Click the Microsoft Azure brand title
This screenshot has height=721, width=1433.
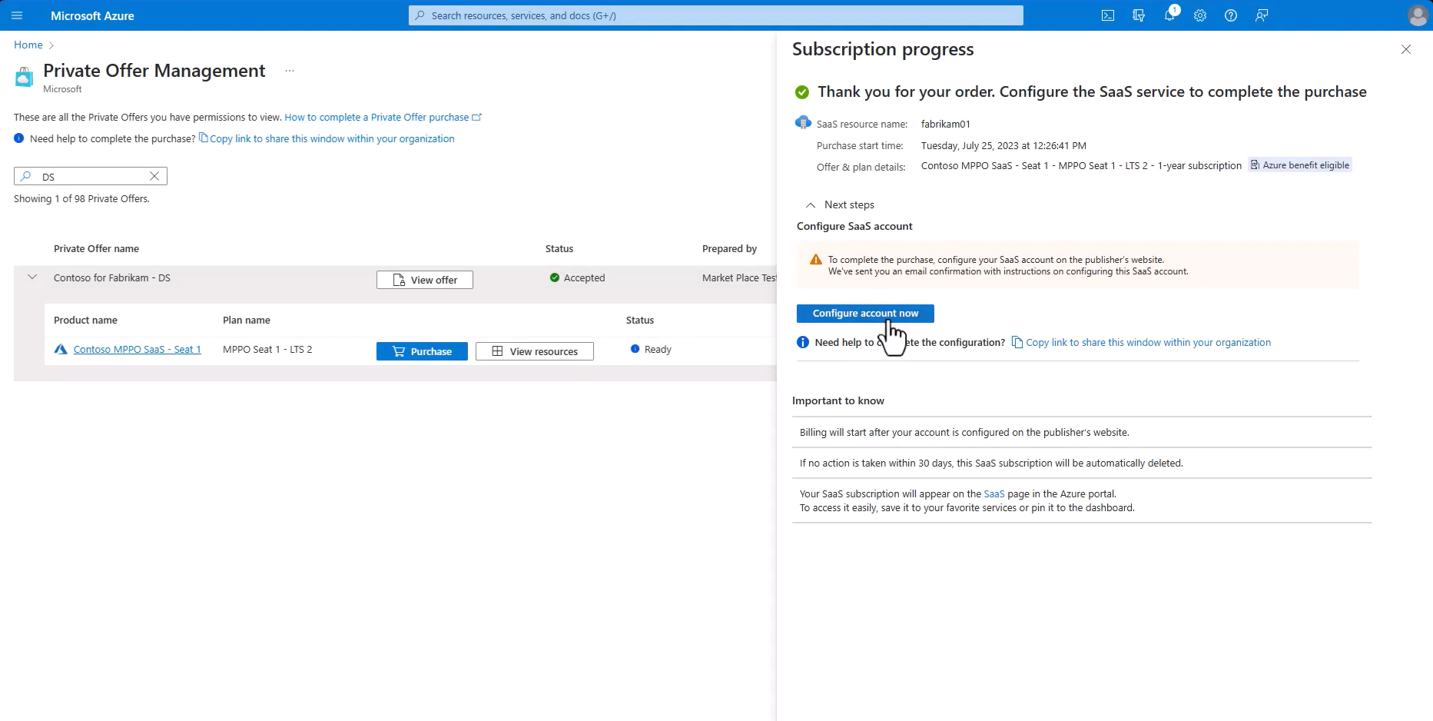tap(92, 15)
